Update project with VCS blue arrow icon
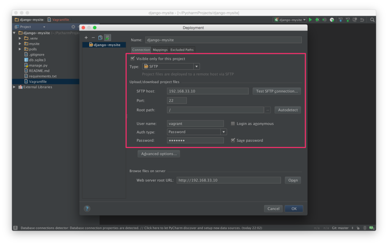The image size is (388, 245). (x=341, y=20)
